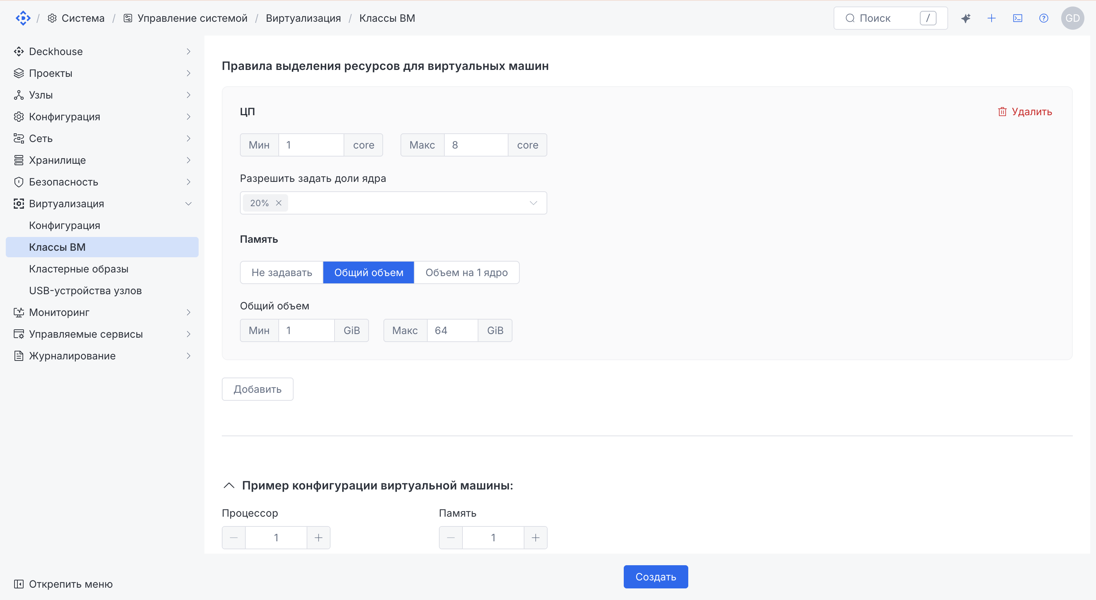The image size is (1096, 600).
Task: Click the Поиск search field
Action: (x=890, y=18)
